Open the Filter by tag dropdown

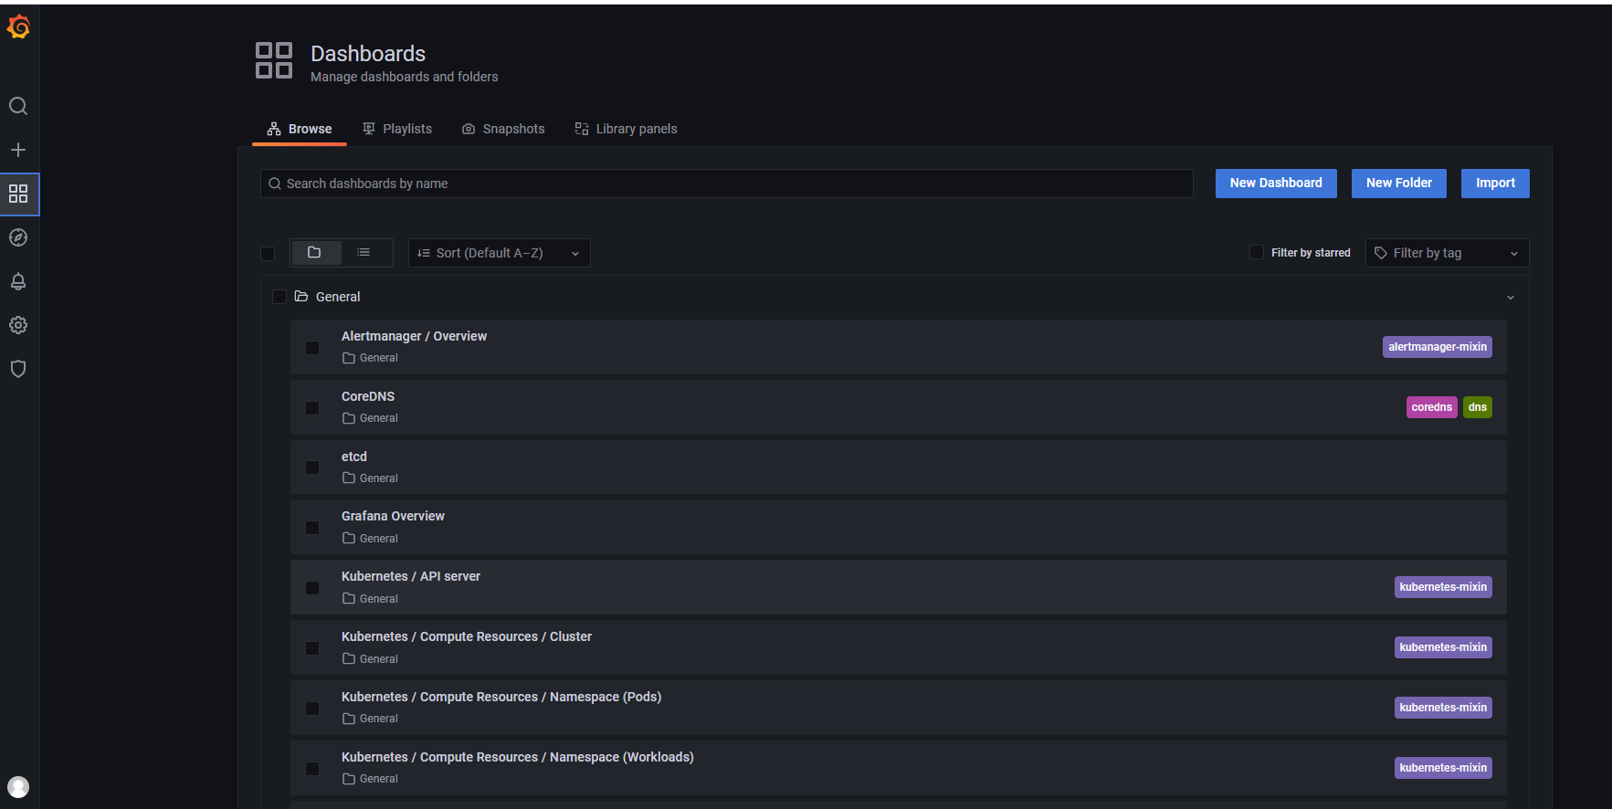click(x=1447, y=253)
